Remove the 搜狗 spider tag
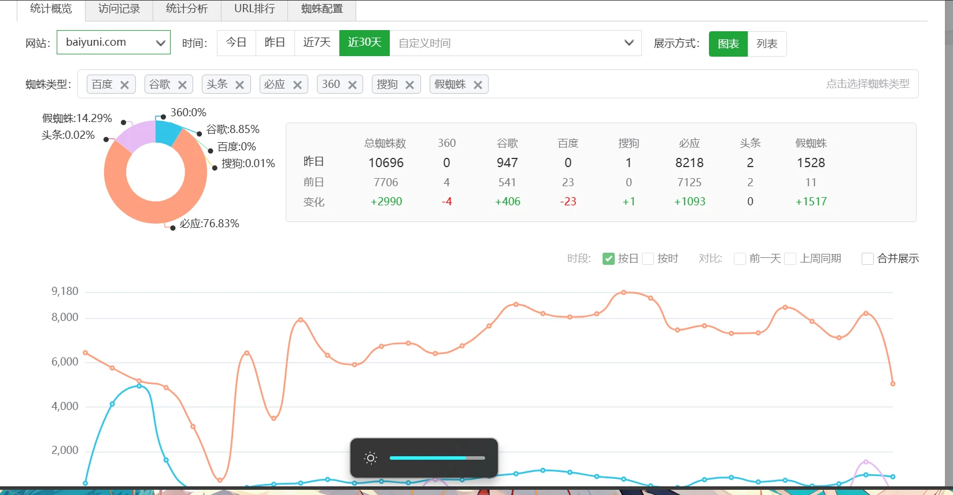 [409, 85]
